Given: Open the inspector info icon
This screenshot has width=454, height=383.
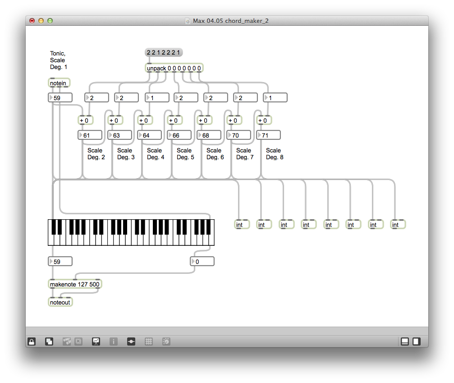Looking at the screenshot, I should coord(114,341).
